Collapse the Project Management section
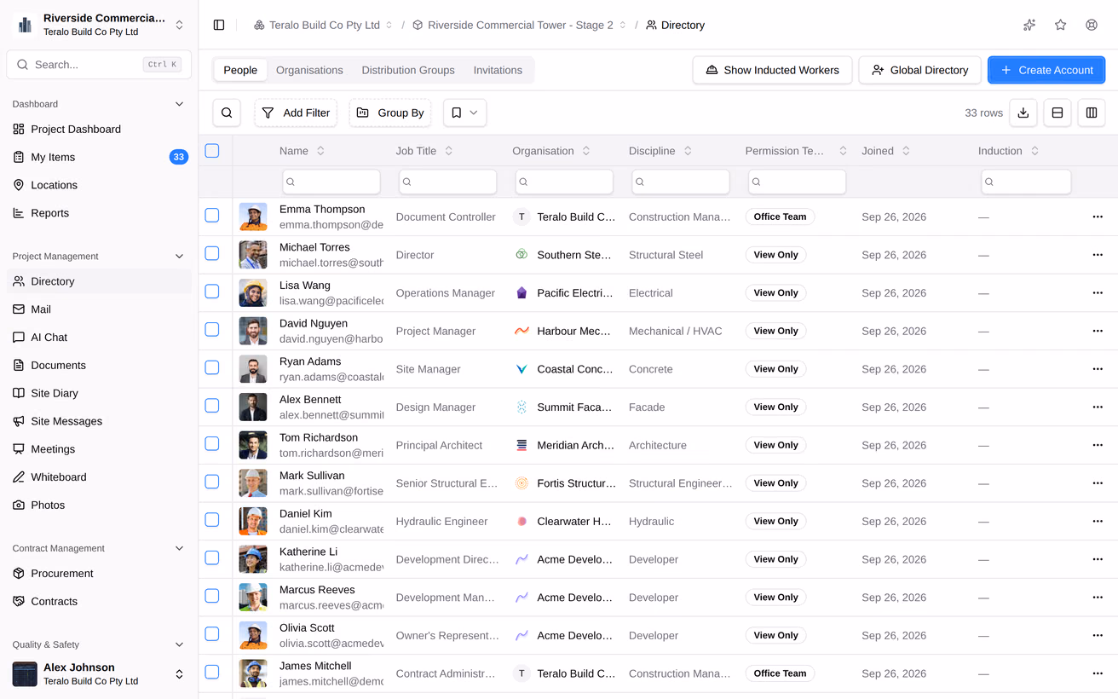 [179, 257]
